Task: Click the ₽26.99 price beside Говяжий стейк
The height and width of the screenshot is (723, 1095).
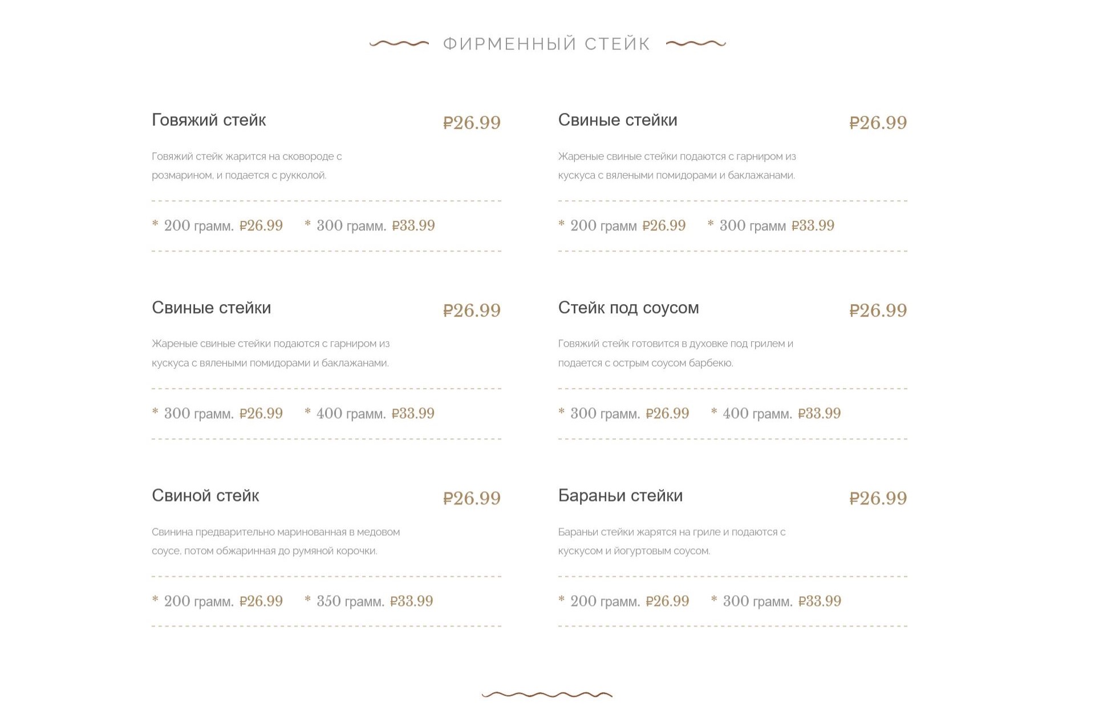Action: [472, 123]
